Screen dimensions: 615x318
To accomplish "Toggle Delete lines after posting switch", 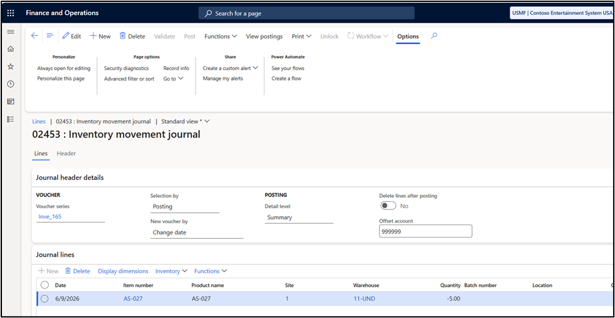I will tap(388, 206).
